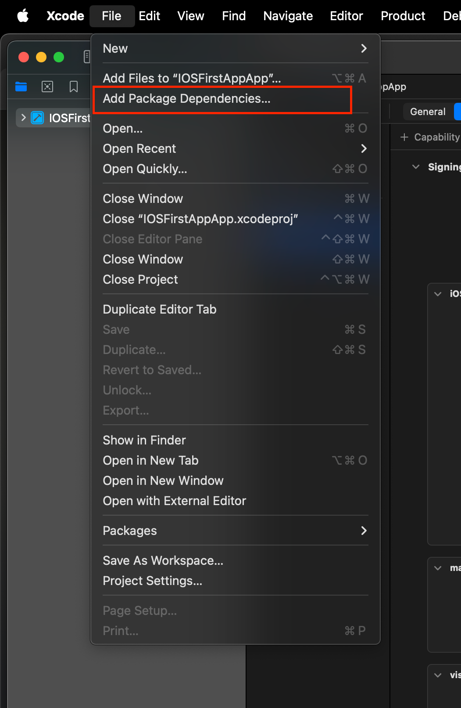Choose Add Files to "IOSFirstAppApp"…
Image resolution: width=461 pixels, height=708 pixels.
pos(235,78)
